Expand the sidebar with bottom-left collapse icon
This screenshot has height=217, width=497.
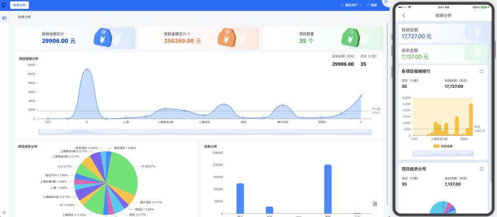click(x=5, y=212)
